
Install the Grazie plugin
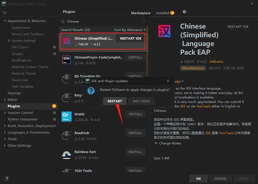135,114
